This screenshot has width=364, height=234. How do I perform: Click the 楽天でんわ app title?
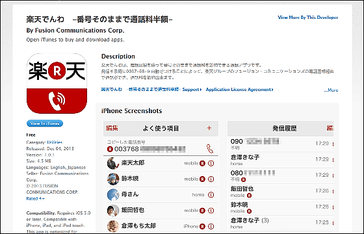(99, 19)
